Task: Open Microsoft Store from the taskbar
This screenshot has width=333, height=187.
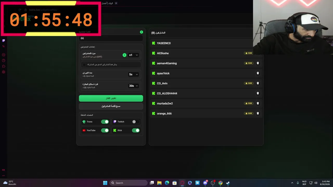Action: tap(175, 183)
